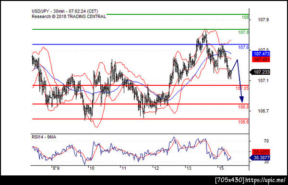Open the upic.me link
The height and width of the screenshot is (185, 288).
click(266, 180)
